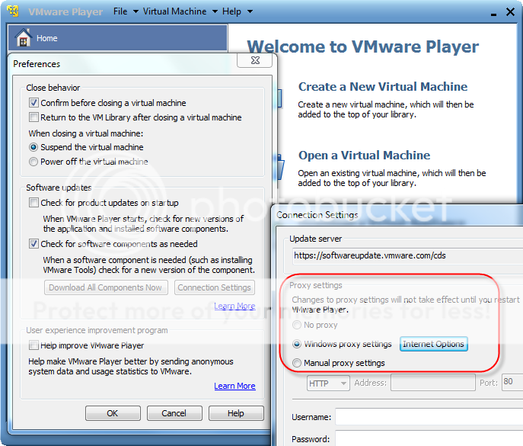The image size is (523, 446).
Task: Open the Virtual Machine menu
Action: (x=174, y=11)
